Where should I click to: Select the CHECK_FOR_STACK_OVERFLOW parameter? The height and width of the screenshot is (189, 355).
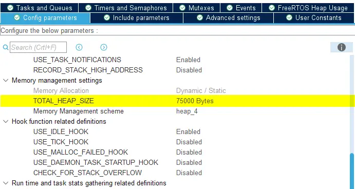click(88, 173)
